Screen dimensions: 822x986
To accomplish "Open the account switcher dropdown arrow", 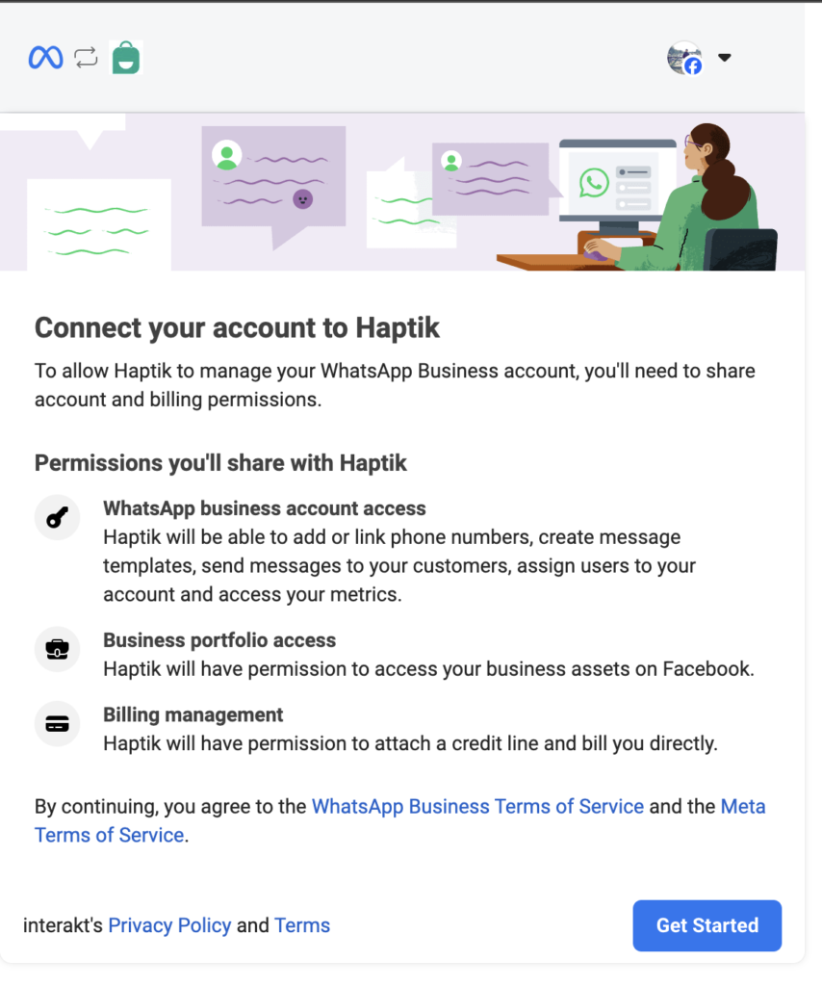I will point(725,57).
